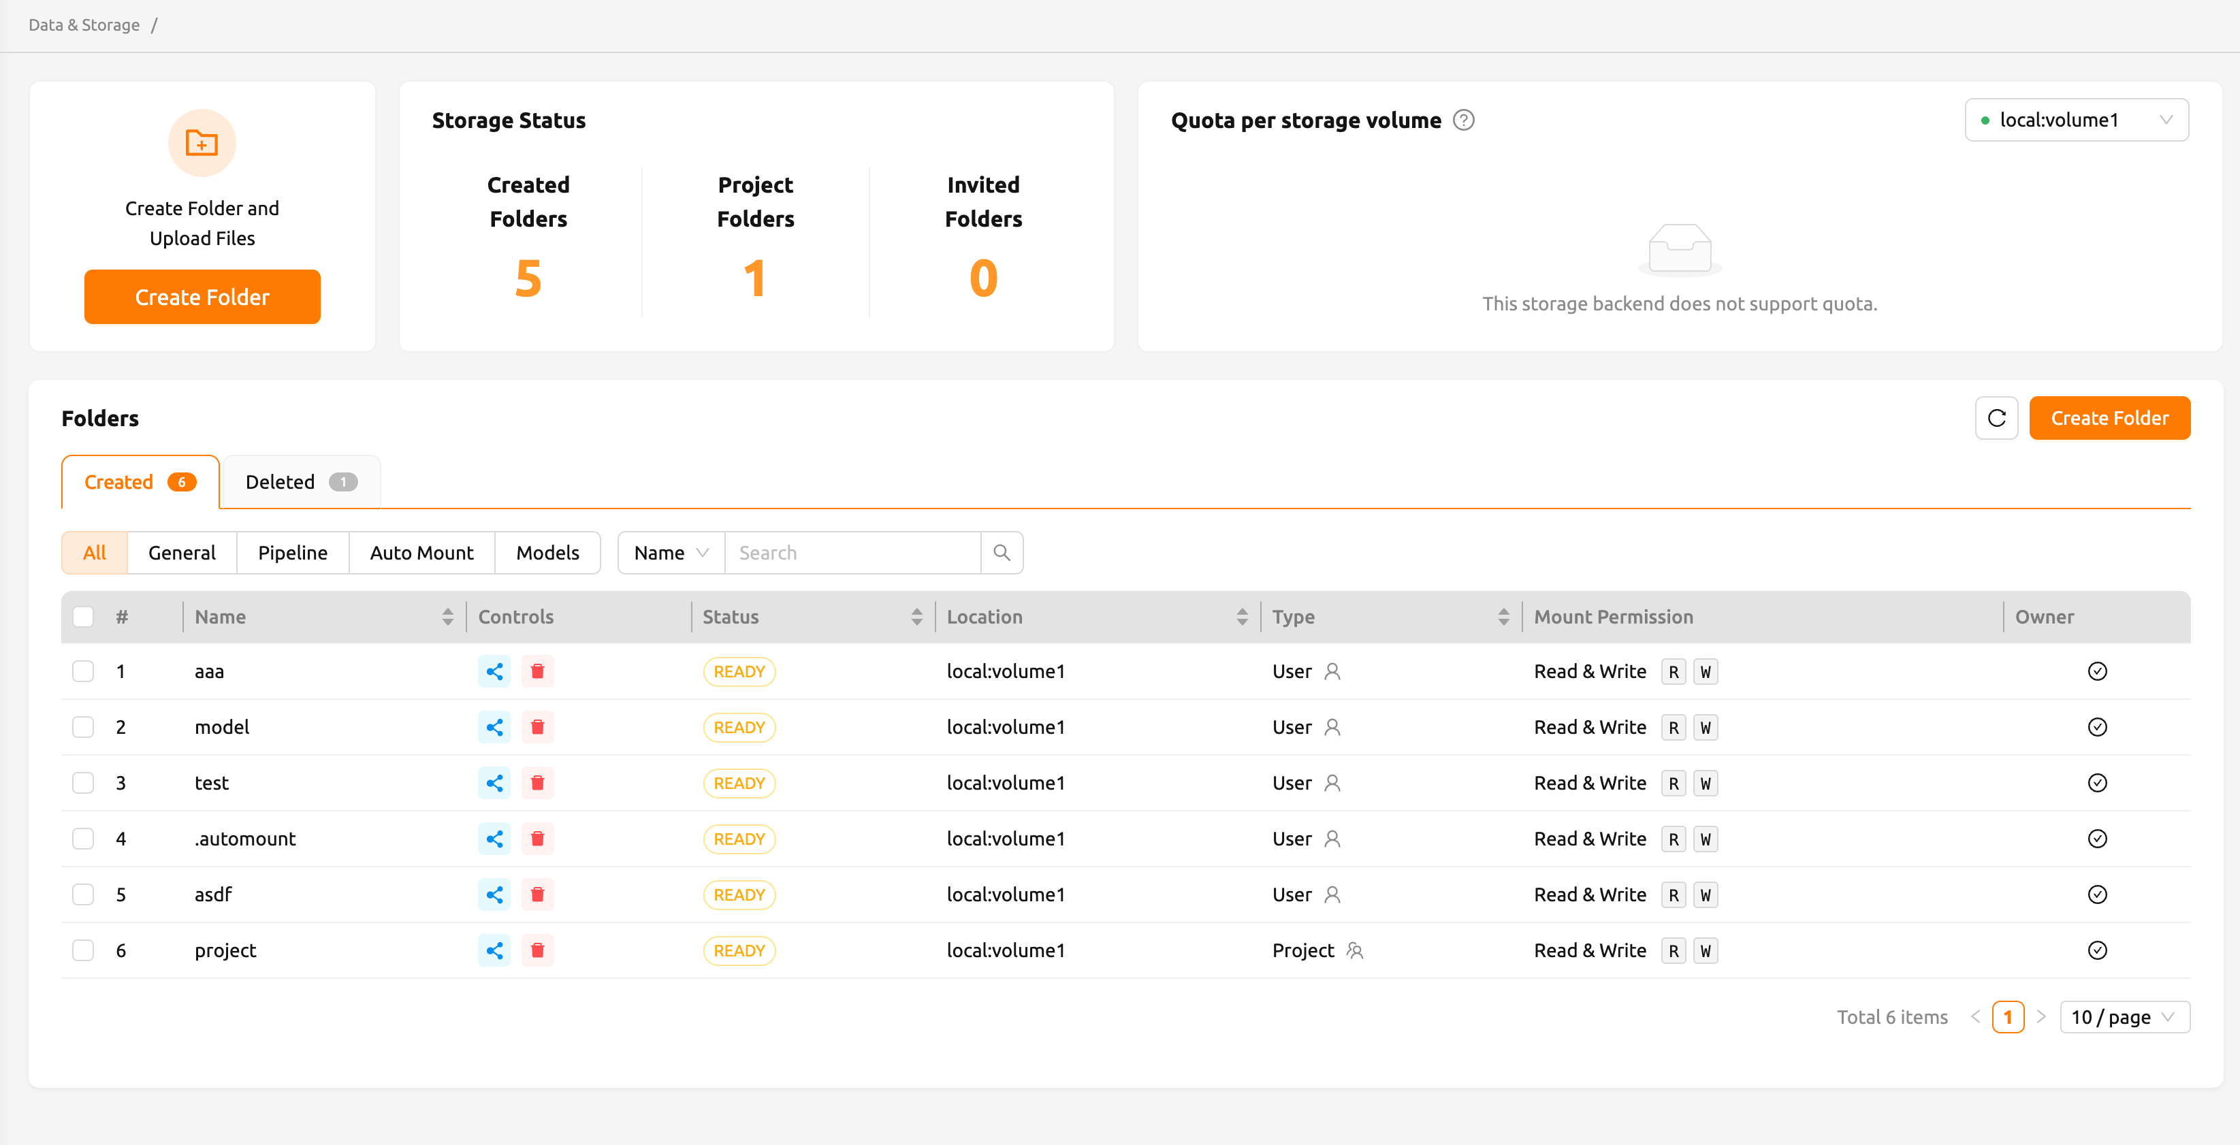
Task: Click the Created Folders count 5
Action: [528, 278]
